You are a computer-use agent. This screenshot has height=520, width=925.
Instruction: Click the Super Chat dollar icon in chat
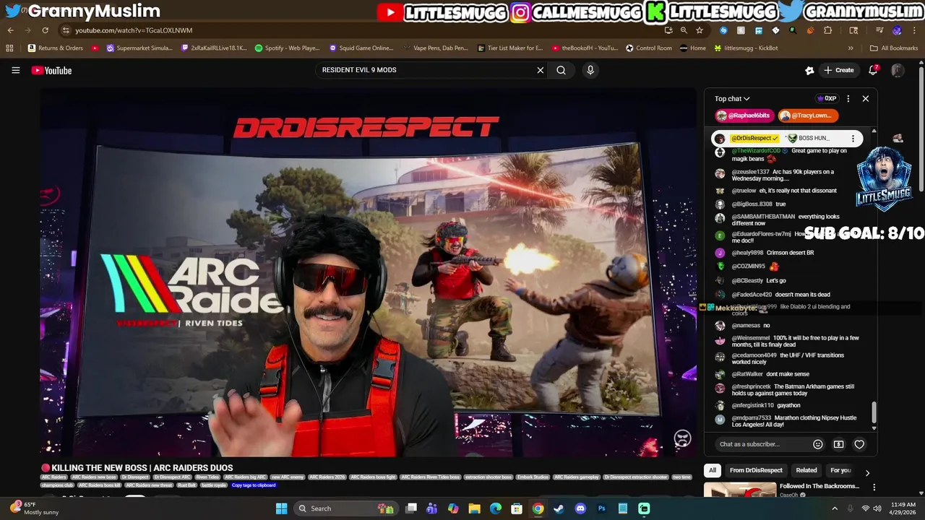pyautogui.click(x=838, y=444)
